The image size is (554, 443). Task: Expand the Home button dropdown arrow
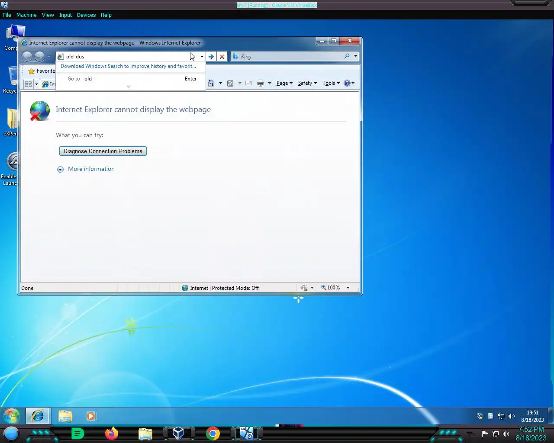tap(220, 83)
